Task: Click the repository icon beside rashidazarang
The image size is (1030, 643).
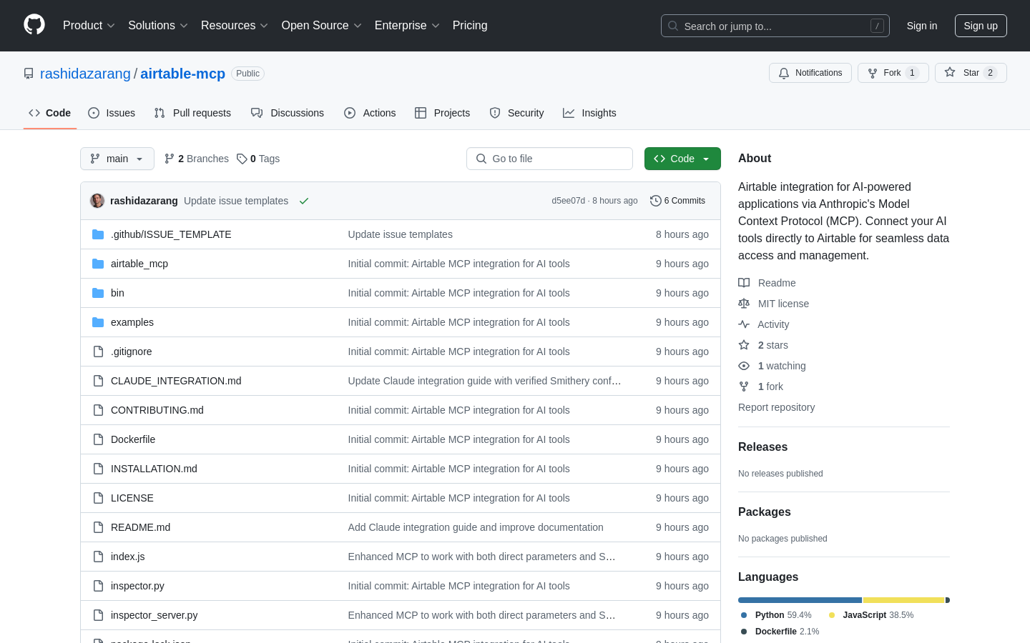Action: (29, 74)
